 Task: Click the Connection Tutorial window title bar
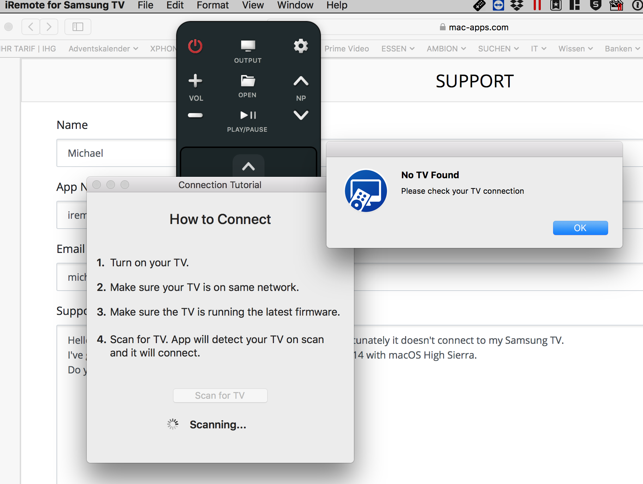[220, 185]
